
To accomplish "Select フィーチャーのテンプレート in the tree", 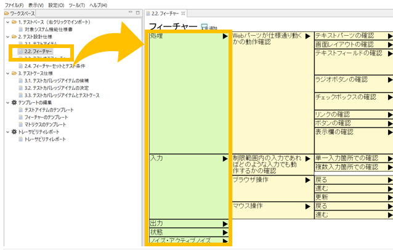I will coord(46,117).
